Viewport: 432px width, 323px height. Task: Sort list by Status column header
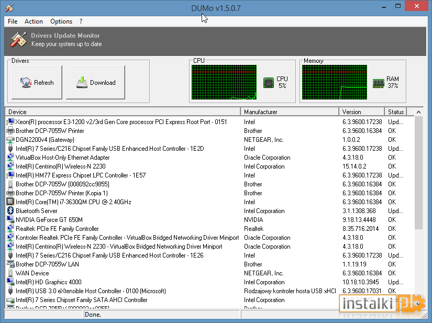pos(396,112)
